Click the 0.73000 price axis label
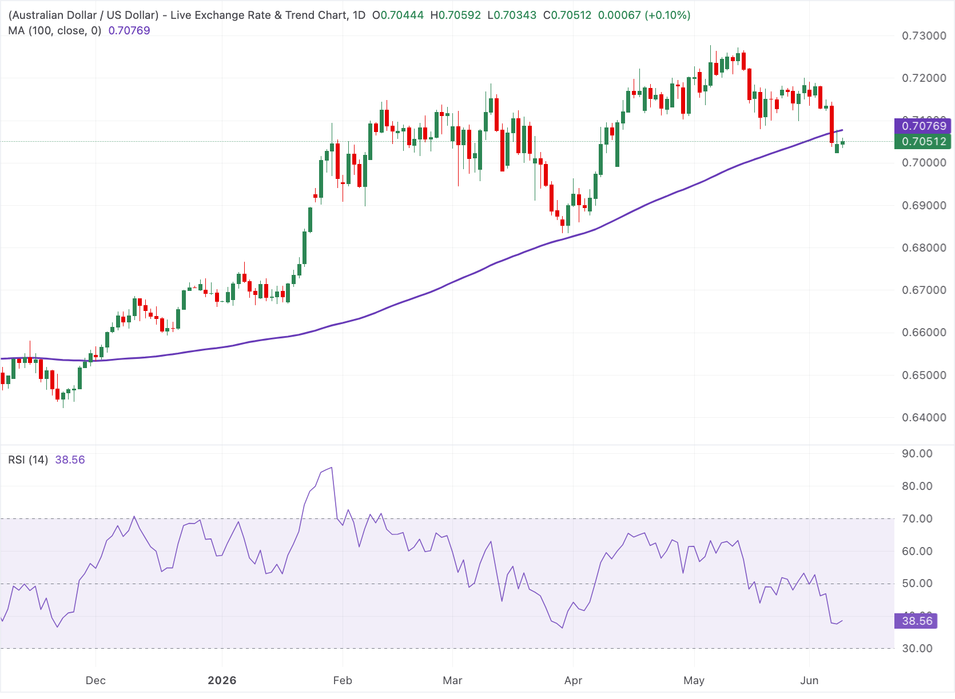Image resolution: width=955 pixels, height=699 pixels. [x=924, y=36]
